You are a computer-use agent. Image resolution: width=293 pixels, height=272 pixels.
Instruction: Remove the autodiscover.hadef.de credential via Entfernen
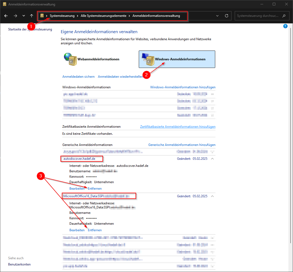tap(95, 189)
